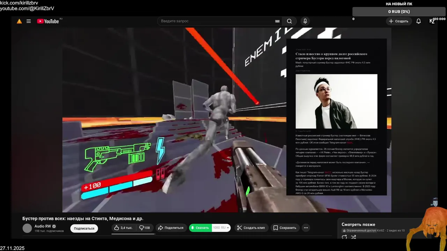Click the 'KirillZ' playlist owner name
Viewport: 447px width, 251px height.
tap(381, 231)
